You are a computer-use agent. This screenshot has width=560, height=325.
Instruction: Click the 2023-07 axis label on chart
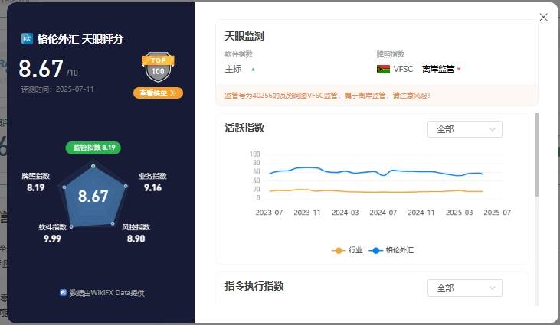click(269, 213)
